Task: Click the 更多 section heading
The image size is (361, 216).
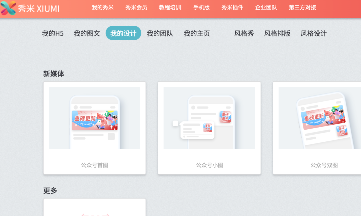Action: coord(50,191)
